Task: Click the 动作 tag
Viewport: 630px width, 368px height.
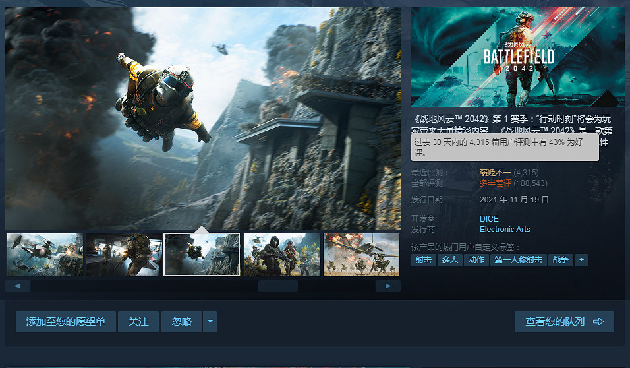Action: pos(476,260)
